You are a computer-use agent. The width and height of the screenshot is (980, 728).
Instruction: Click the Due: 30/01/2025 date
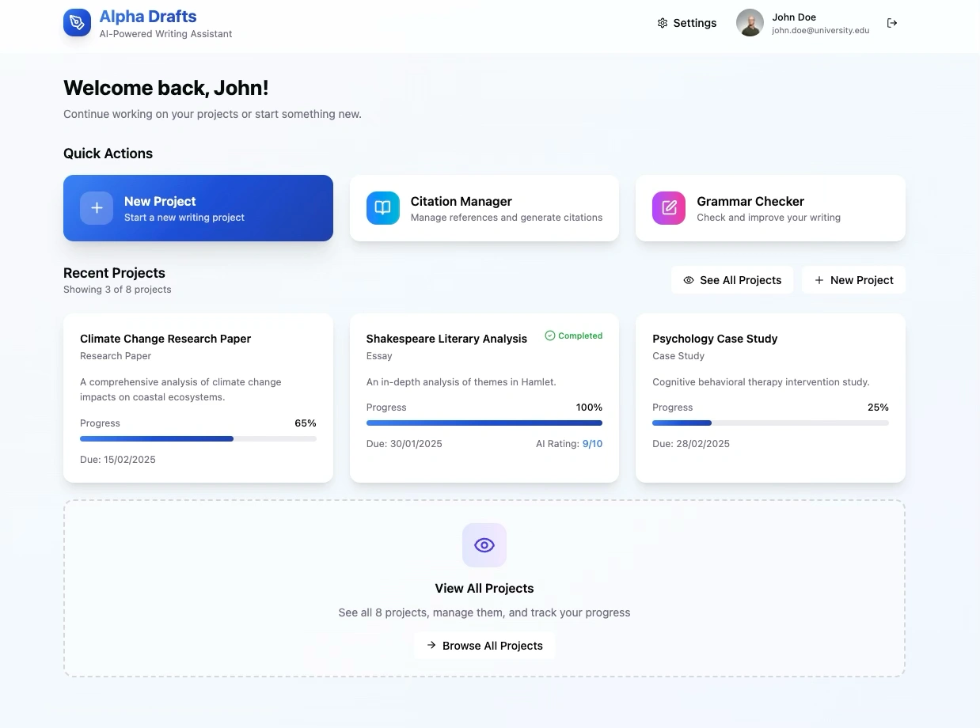tap(405, 444)
